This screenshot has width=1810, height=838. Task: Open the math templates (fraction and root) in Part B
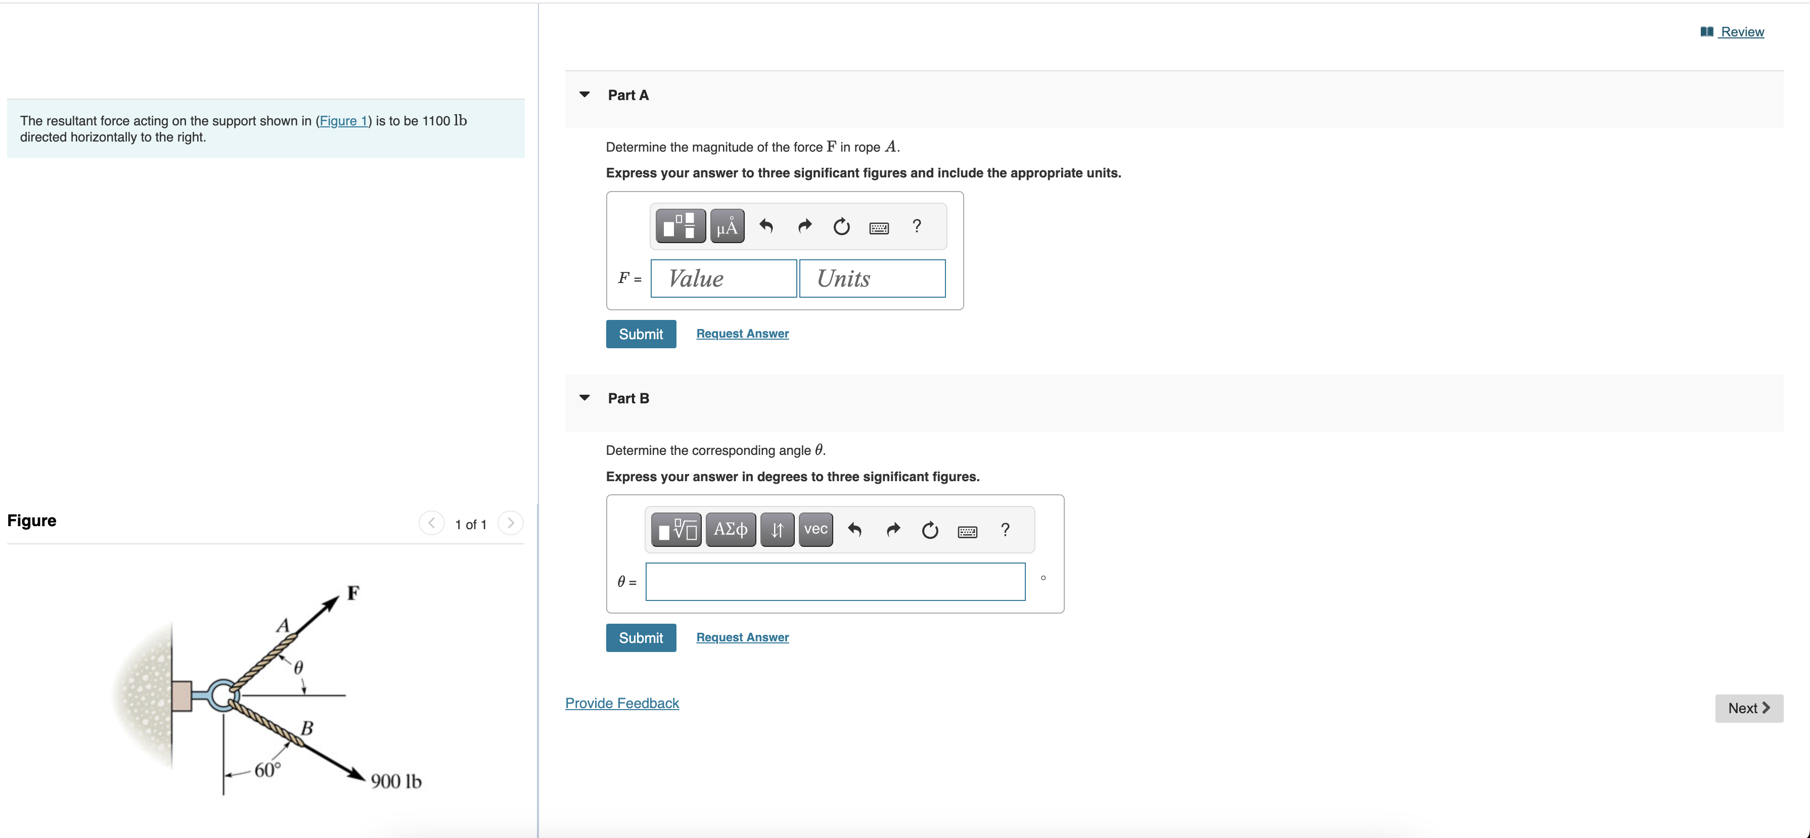[675, 530]
